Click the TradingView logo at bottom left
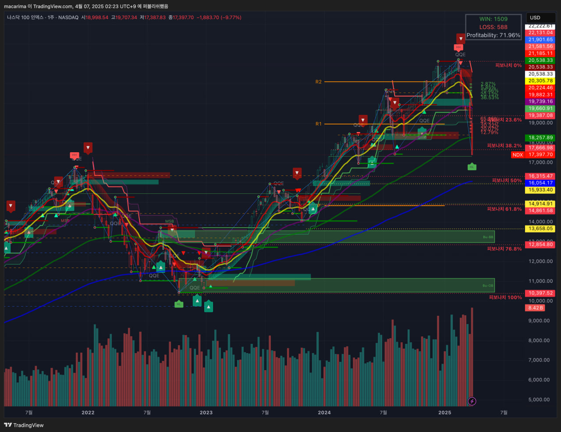This screenshot has width=561, height=432. 24,425
